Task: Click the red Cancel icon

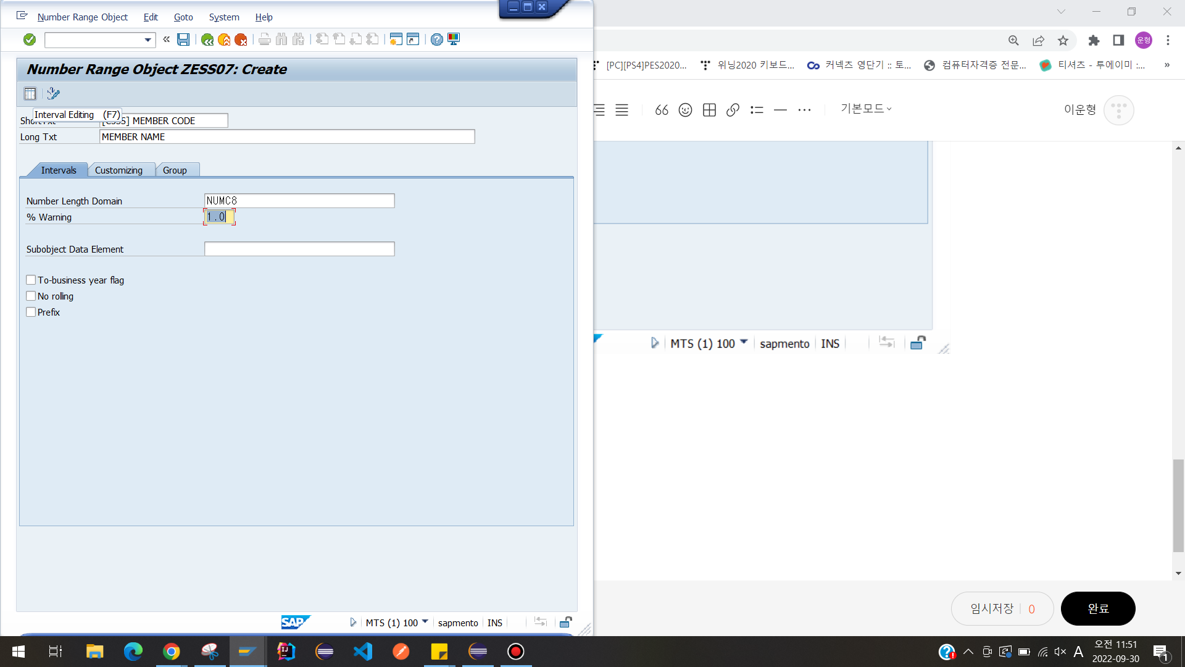Action: (241, 40)
